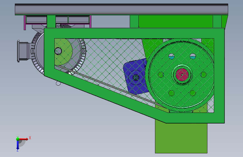The width and height of the screenshot is (243, 157).
Task: Select the keyed shaft bore of the small pulley
Action: pyautogui.click(x=58, y=51)
